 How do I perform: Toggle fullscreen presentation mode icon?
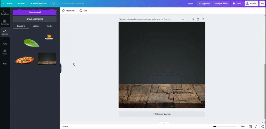coord(256,126)
